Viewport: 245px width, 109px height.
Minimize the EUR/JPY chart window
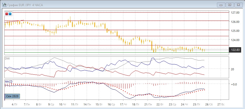(x=221, y=4)
